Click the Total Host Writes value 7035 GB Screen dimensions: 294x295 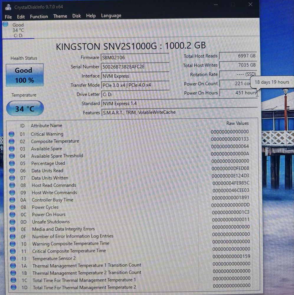(x=238, y=65)
